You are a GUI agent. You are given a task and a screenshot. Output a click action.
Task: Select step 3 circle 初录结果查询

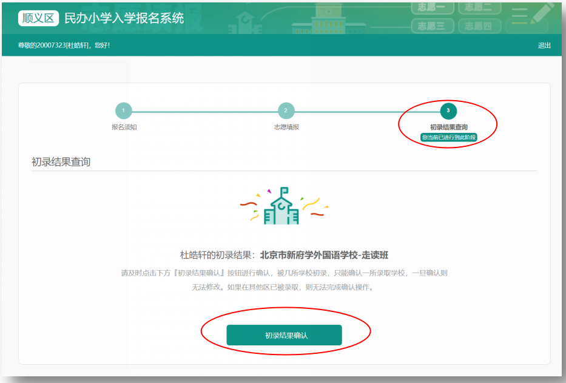(448, 110)
